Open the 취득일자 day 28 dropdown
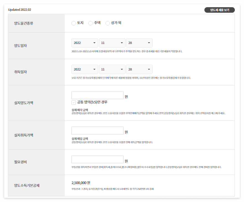 pos(139,69)
